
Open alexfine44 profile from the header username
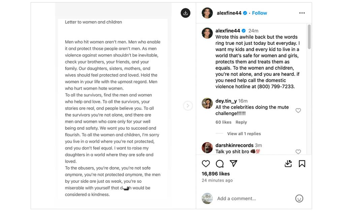pos(229,13)
